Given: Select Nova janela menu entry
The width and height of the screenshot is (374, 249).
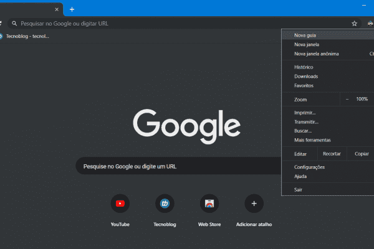Looking at the screenshot, I should click(x=328, y=45).
